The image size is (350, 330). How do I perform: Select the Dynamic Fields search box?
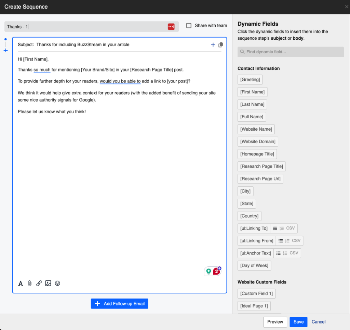pyautogui.click(x=291, y=52)
